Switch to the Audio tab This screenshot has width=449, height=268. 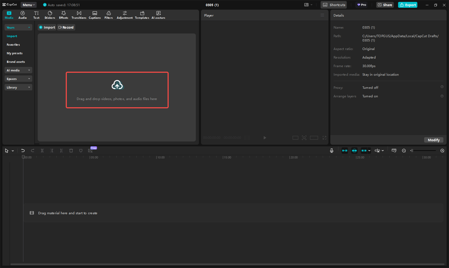pyautogui.click(x=22, y=15)
